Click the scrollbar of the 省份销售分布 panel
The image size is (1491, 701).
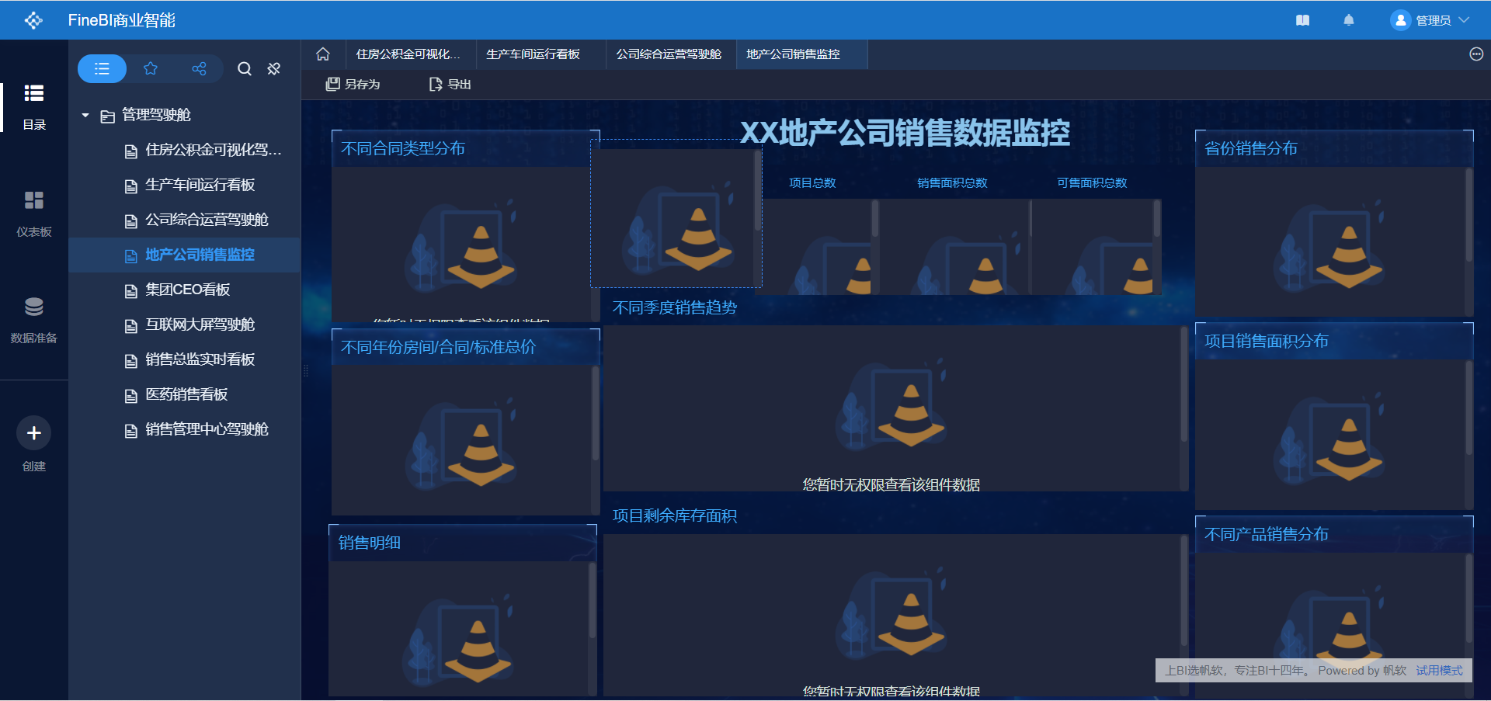[1468, 215]
